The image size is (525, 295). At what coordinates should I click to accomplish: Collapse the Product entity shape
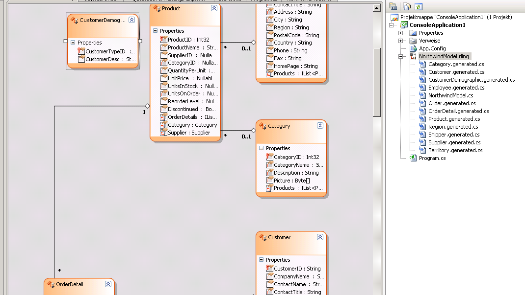coord(214,8)
